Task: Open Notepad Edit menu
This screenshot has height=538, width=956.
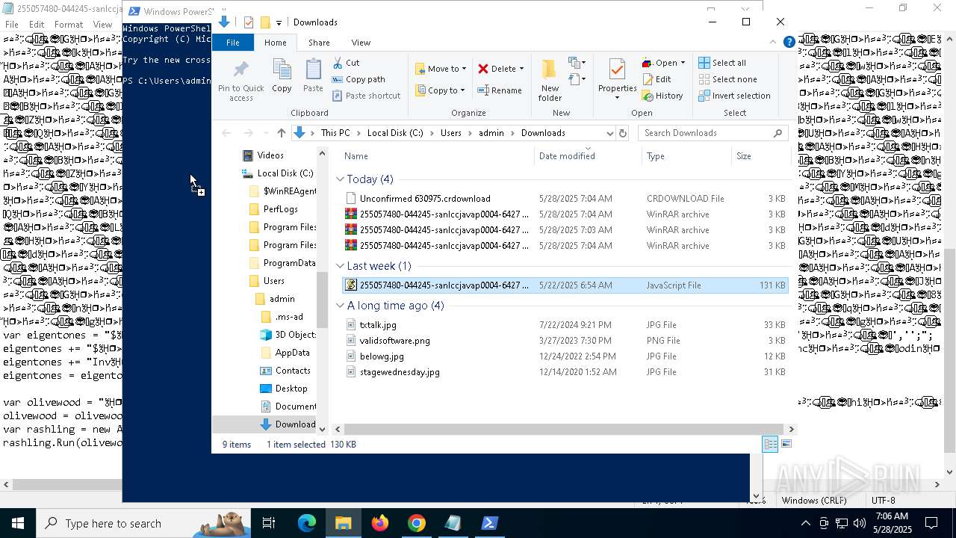Action: [x=37, y=25]
